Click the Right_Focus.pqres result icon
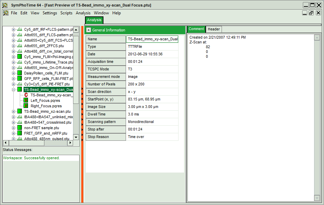324x205 pixels. 26,106
